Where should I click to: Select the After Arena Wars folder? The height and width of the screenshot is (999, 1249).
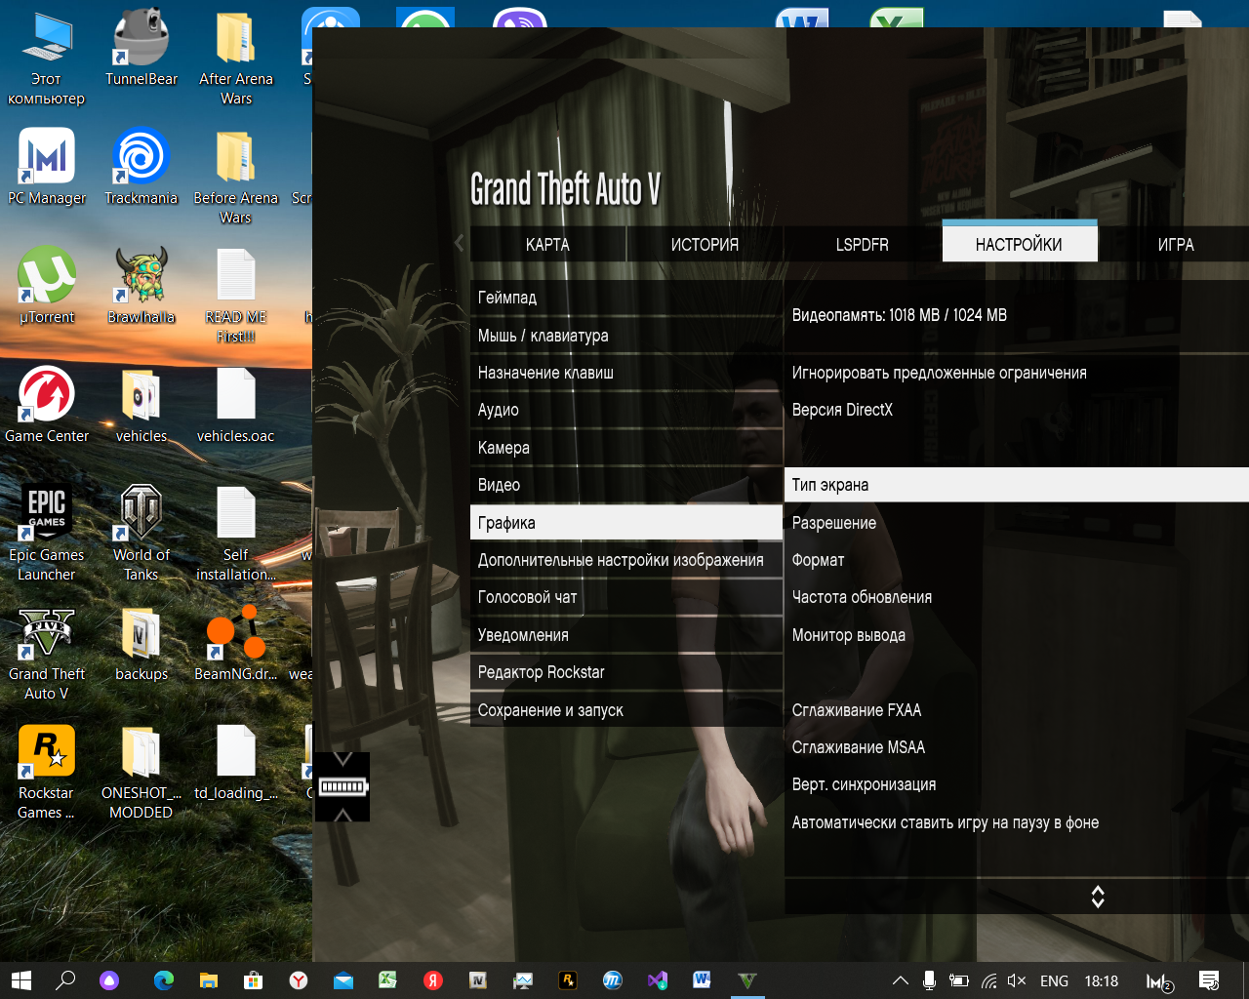click(236, 59)
